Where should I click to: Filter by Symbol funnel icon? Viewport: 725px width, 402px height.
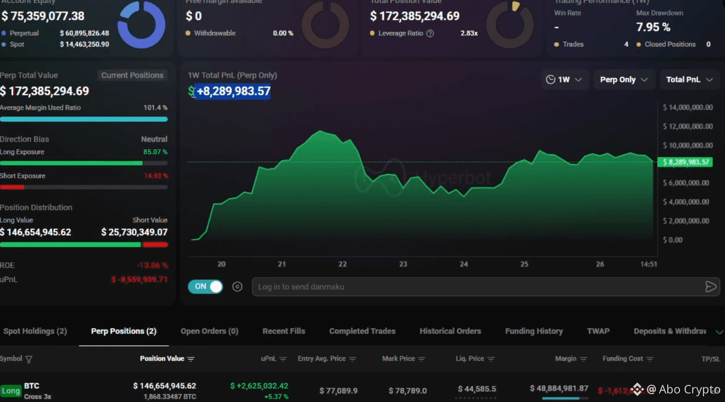(29, 359)
